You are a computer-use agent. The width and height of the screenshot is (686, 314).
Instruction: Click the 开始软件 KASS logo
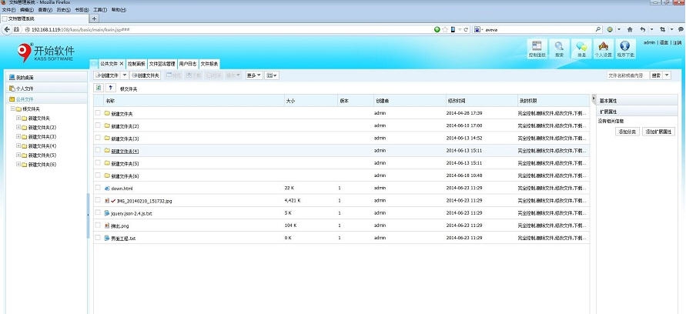coord(45,52)
